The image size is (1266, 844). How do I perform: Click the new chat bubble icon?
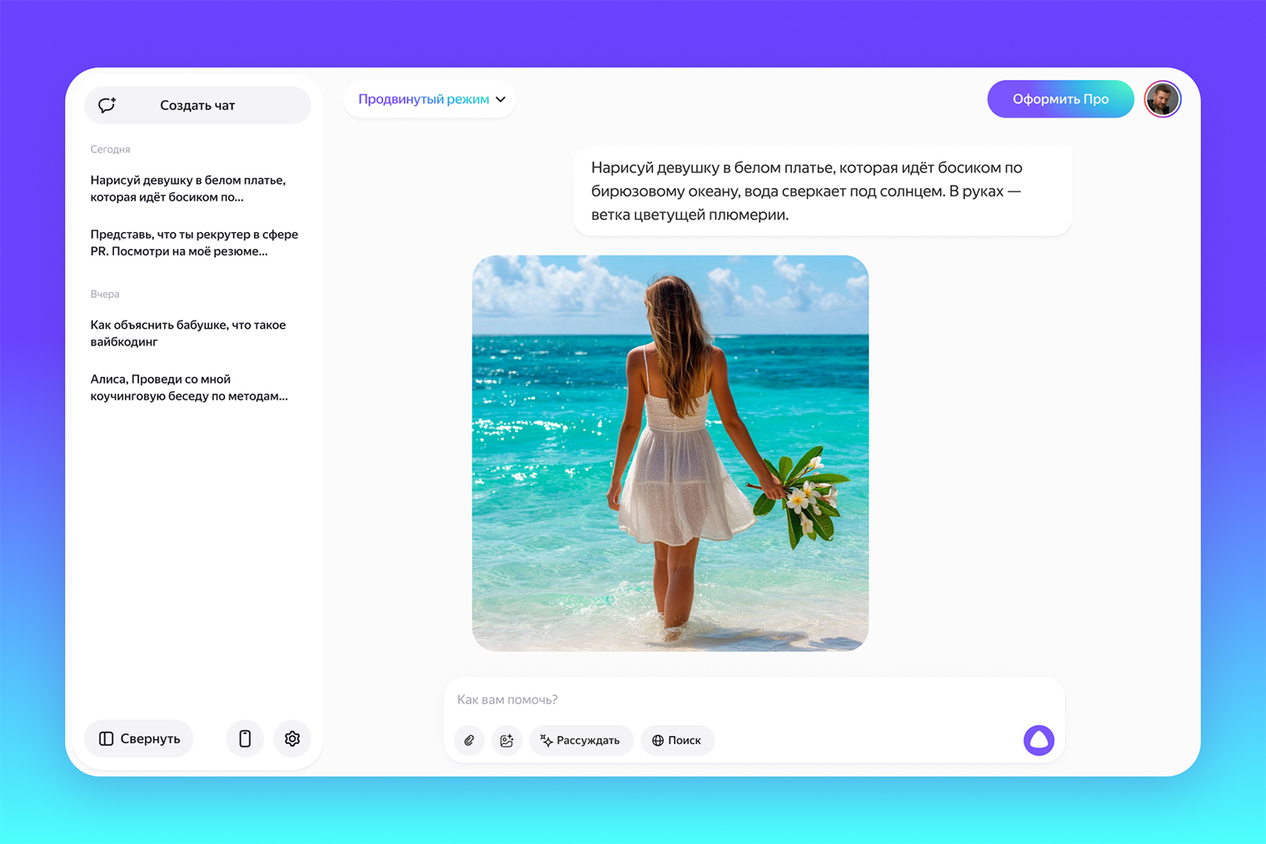click(107, 105)
